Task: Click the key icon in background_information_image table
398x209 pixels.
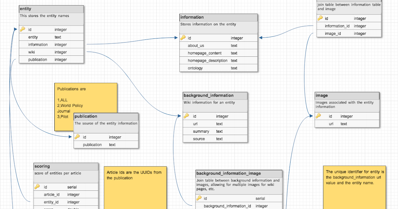Action: (x=199, y=198)
